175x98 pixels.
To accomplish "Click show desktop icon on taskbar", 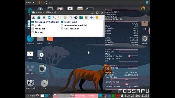I will click(42, 96).
